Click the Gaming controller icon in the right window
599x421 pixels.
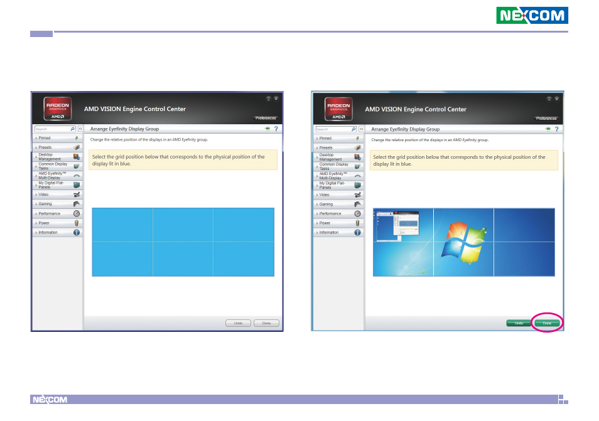[357, 204]
